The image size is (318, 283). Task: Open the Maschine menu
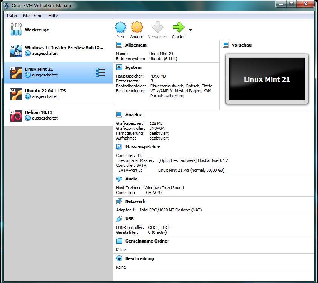32,16
